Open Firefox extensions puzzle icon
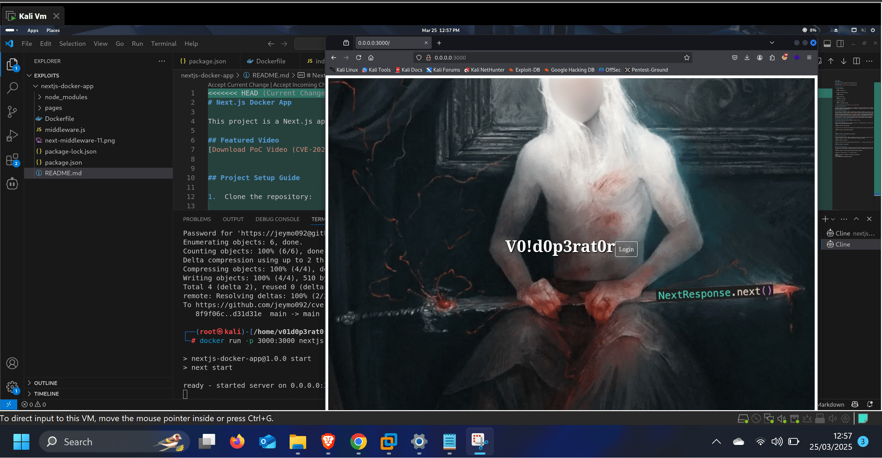The image size is (882, 458). pyautogui.click(x=772, y=58)
